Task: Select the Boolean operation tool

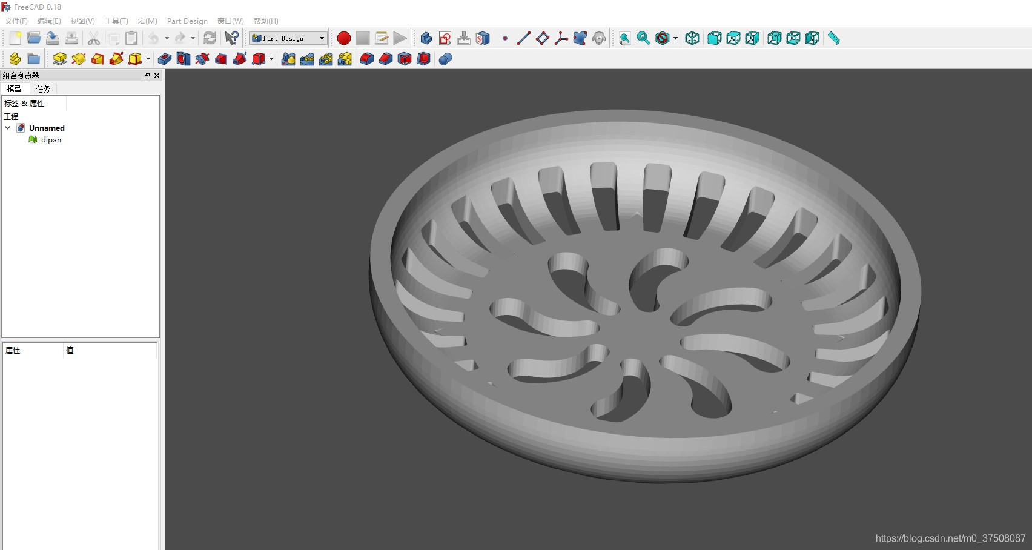Action: click(446, 59)
